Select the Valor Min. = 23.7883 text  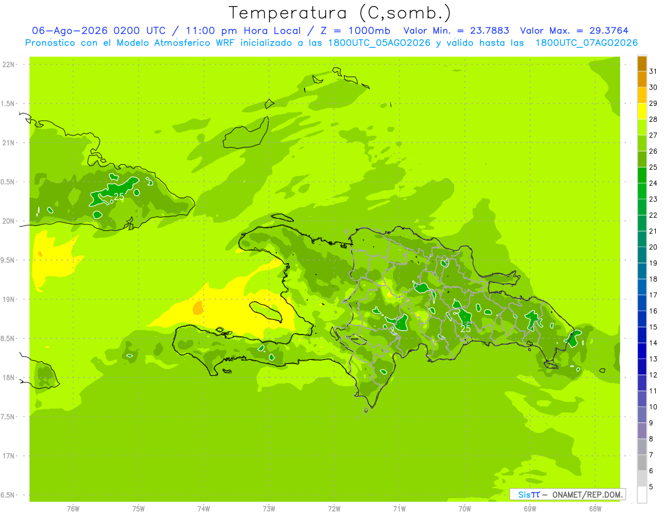coord(456,31)
